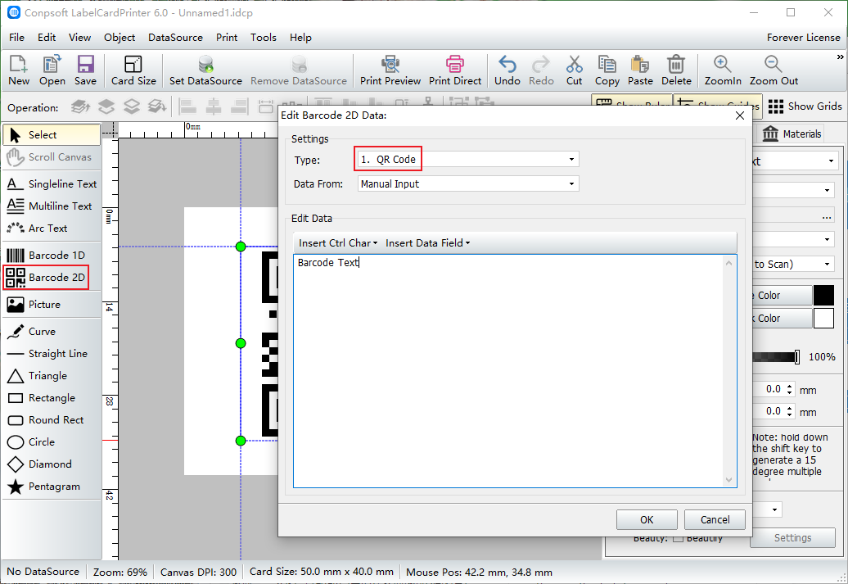
Task: Click the white color swatch
Action: click(x=823, y=319)
